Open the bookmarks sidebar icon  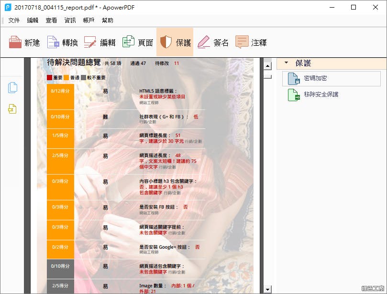click(12, 109)
